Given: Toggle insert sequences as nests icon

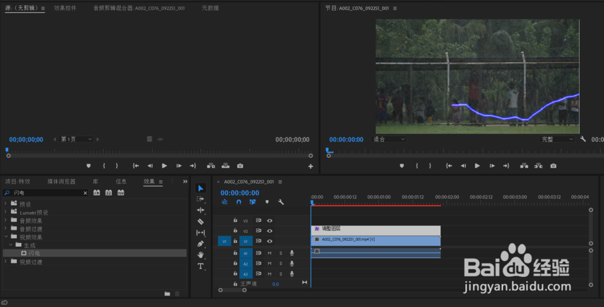Looking at the screenshot, I should (225, 202).
